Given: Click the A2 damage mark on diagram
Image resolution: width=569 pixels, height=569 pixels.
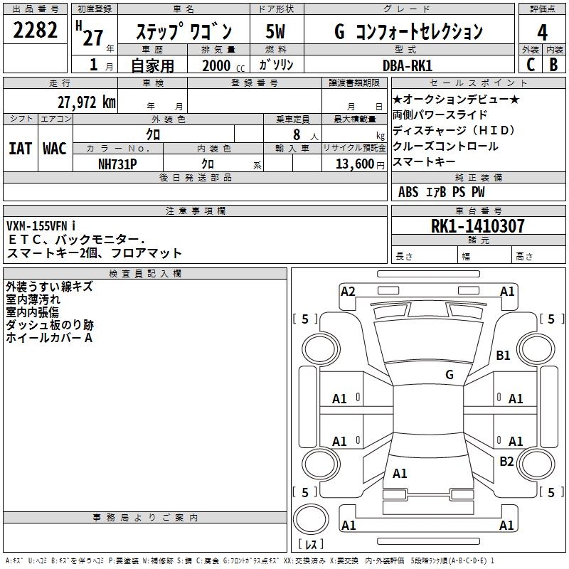Looking at the screenshot, I should [x=348, y=292].
